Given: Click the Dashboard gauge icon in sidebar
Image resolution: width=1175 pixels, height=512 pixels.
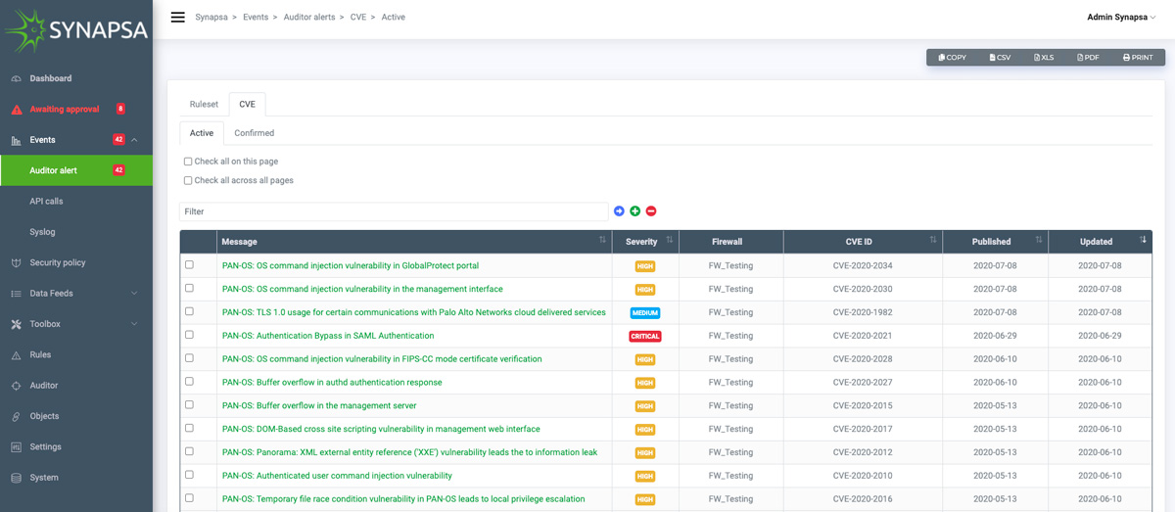Looking at the screenshot, I should point(16,78).
